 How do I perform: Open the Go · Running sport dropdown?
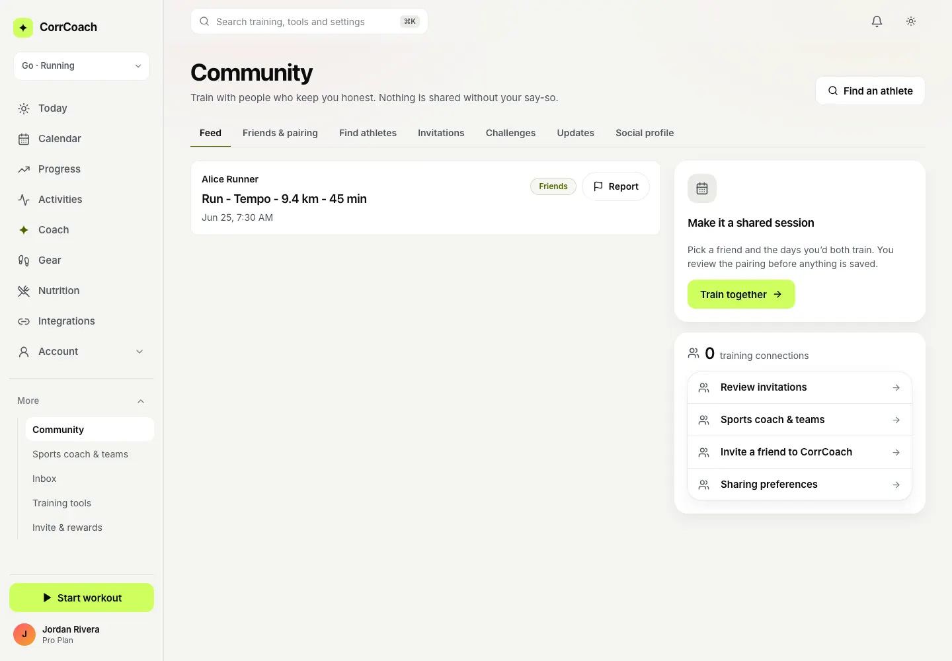point(81,66)
